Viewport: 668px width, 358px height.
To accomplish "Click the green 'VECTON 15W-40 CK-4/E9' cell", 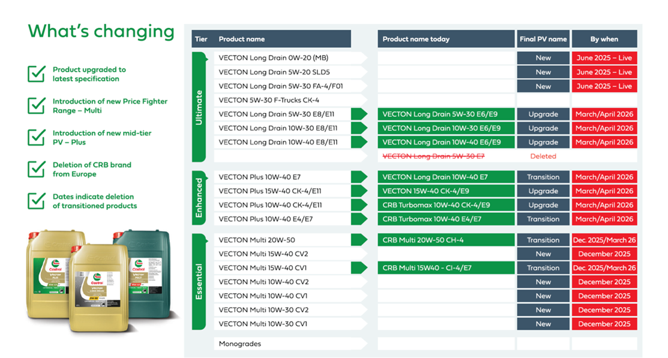I will pos(446,191).
